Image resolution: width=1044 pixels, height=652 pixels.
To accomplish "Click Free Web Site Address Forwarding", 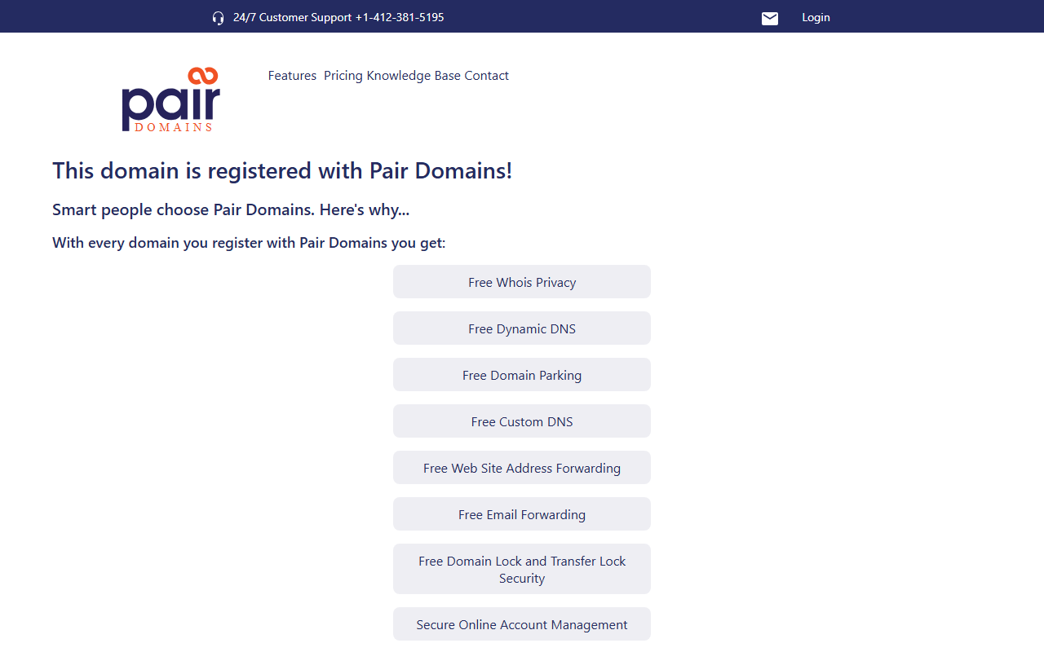I will click(522, 468).
